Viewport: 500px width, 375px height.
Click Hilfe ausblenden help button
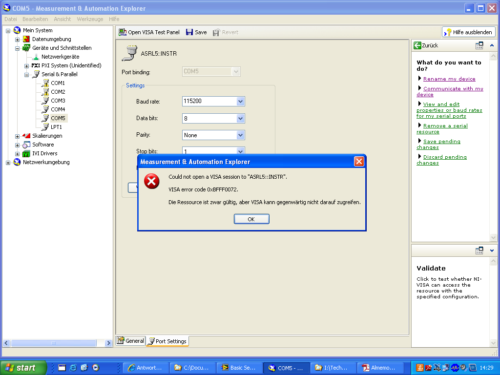tap(469, 32)
